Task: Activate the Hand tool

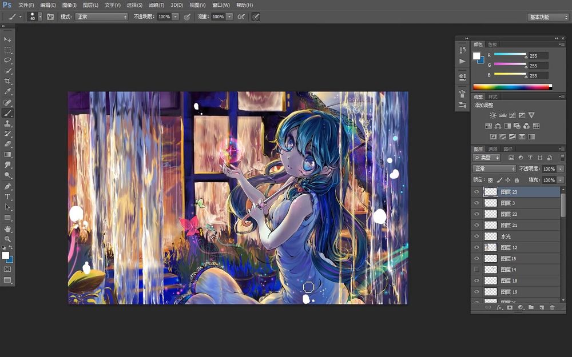Action: [x=8, y=228]
